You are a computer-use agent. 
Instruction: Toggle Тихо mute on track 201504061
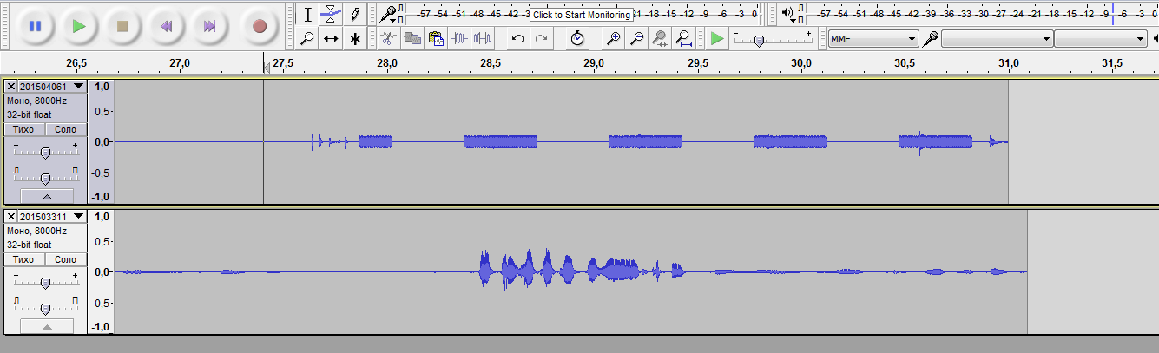[23, 129]
